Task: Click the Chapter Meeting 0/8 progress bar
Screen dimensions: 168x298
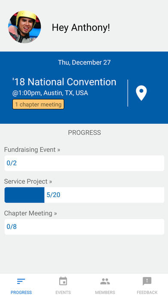Action: tap(84, 226)
